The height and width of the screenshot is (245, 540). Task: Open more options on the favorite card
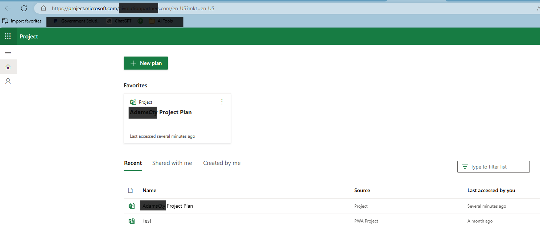222,102
